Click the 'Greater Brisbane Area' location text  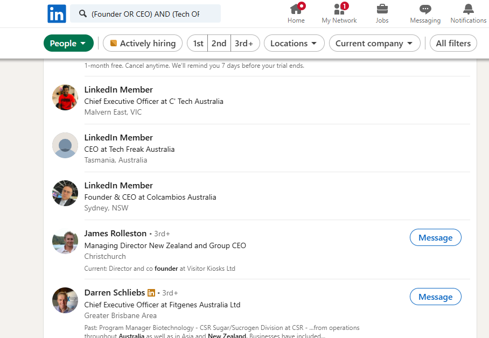121,315
